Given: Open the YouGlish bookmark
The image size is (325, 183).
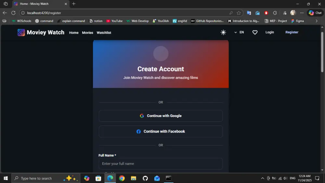Looking at the screenshot, I should pos(161,21).
